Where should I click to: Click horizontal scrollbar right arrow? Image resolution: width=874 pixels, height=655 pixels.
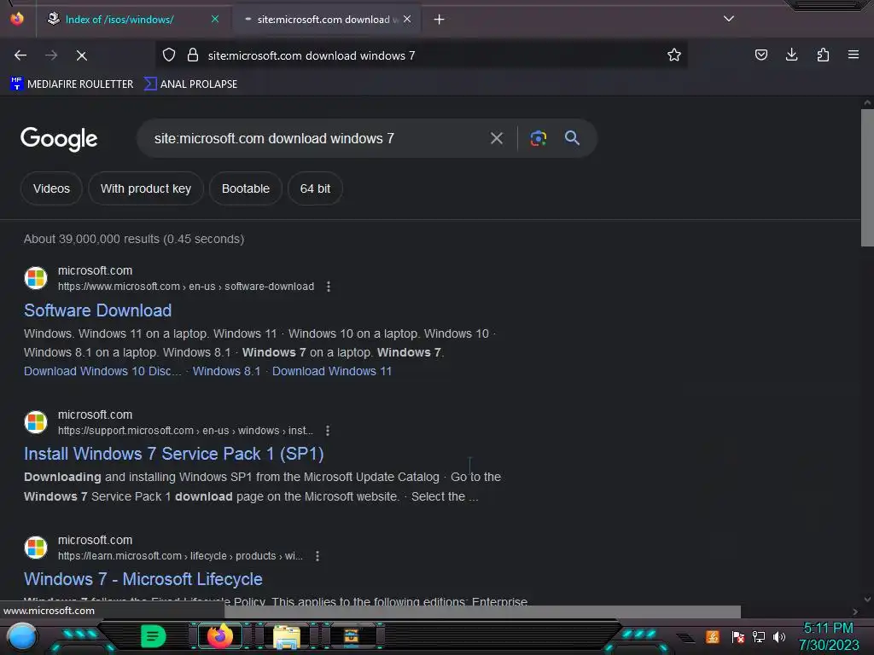(855, 612)
